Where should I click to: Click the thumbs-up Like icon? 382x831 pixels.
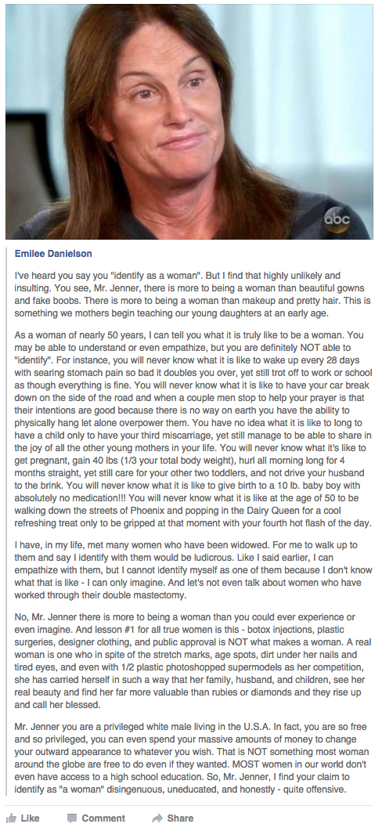coord(11,818)
